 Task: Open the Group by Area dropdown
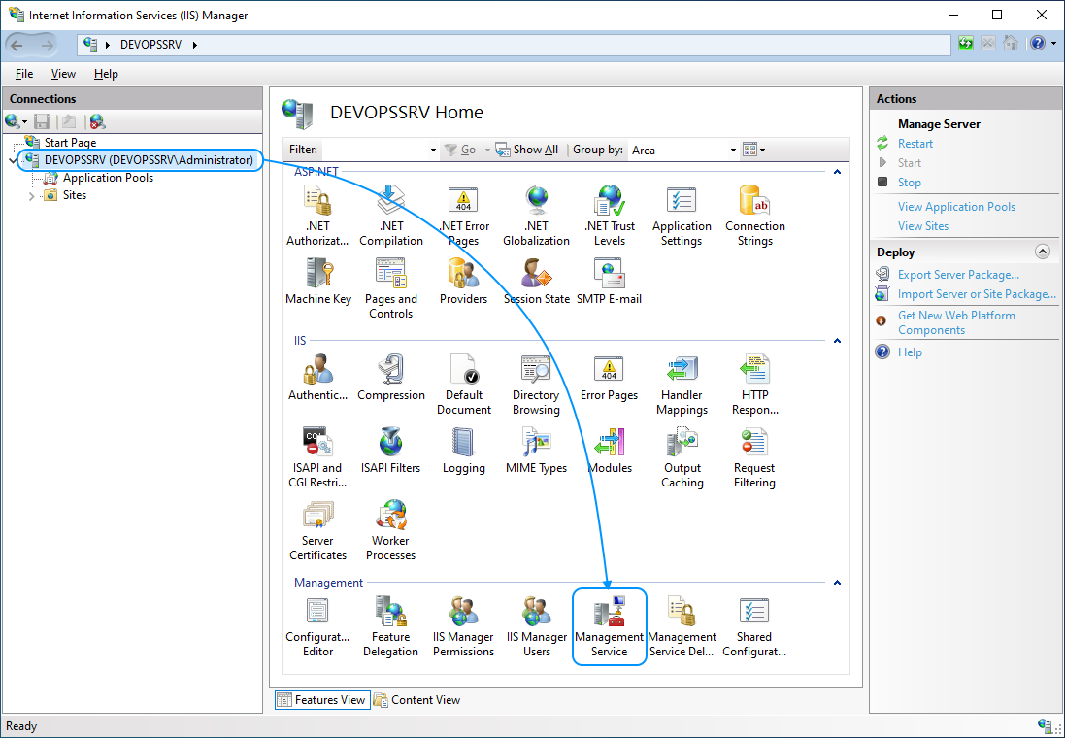(x=733, y=150)
